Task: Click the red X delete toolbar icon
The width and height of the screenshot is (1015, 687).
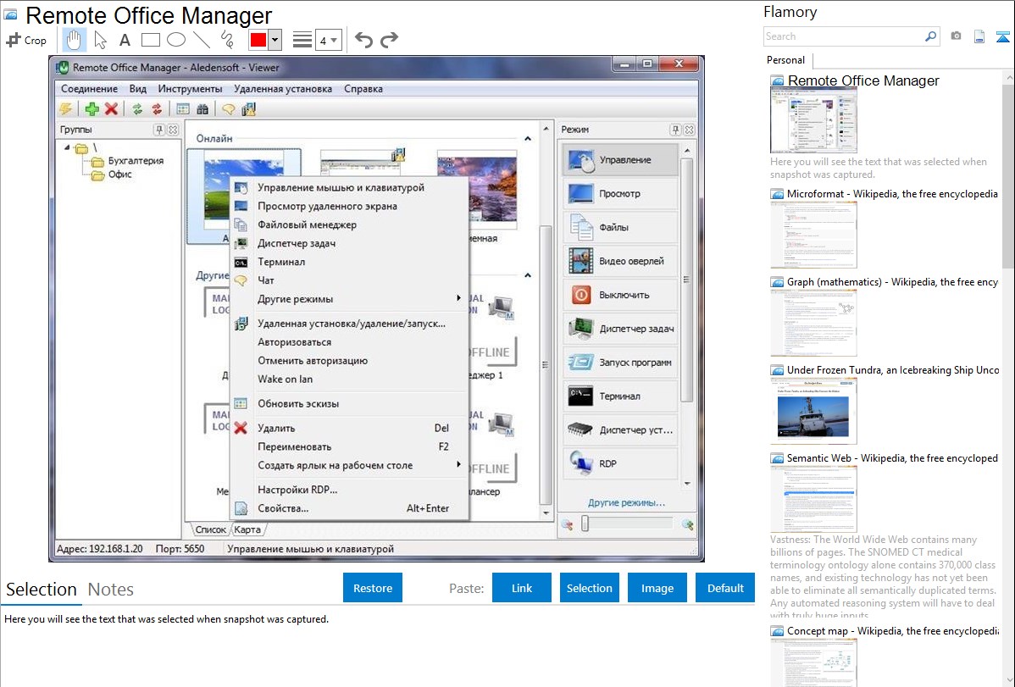Action: (111, 108)
